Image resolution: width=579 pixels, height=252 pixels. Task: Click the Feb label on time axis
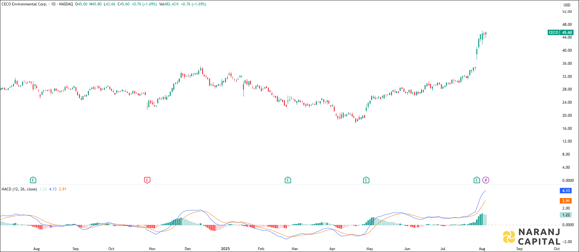[261, 249]
